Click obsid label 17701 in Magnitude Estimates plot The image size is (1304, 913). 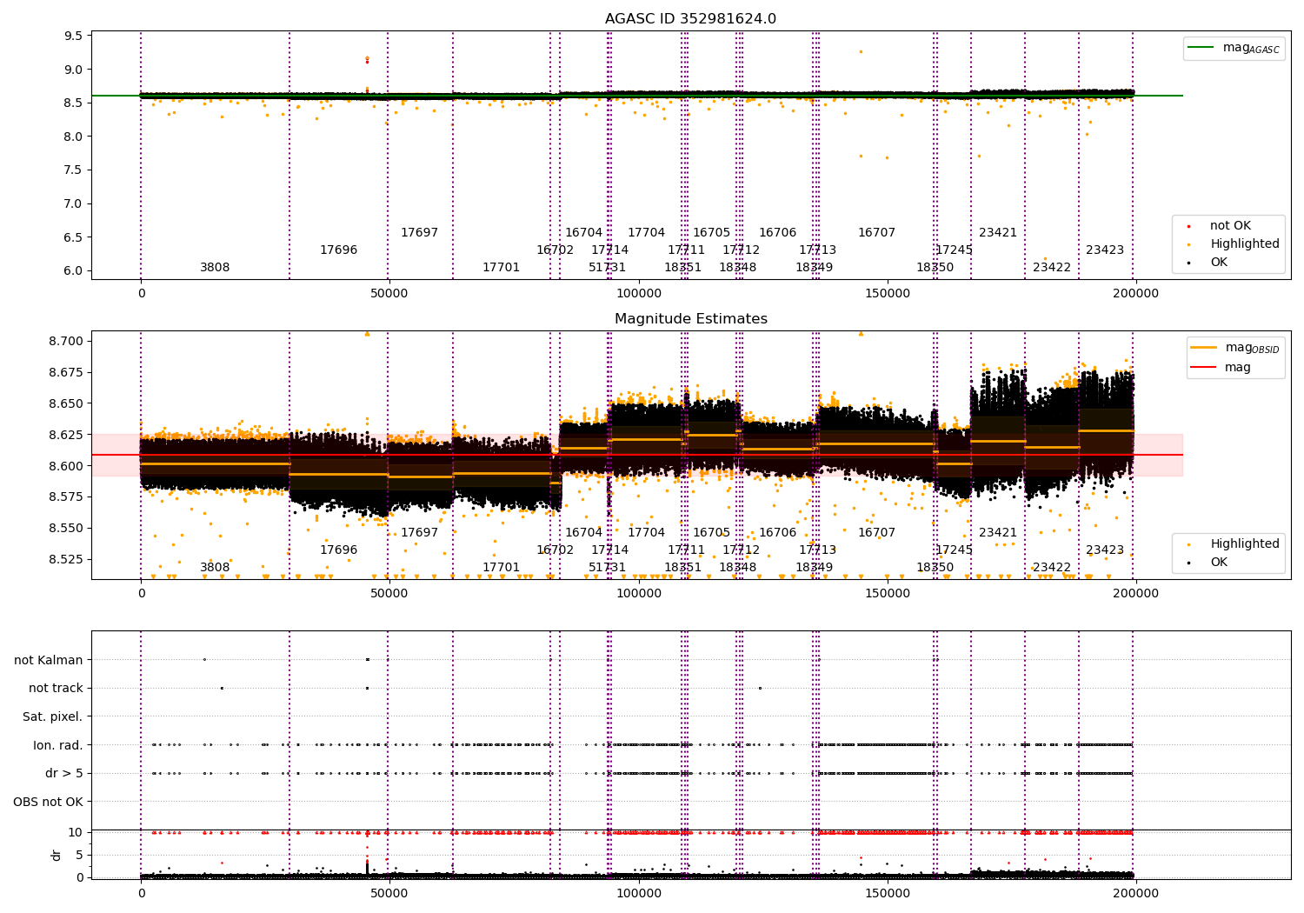pyautogui.click(x=501, y=568)
